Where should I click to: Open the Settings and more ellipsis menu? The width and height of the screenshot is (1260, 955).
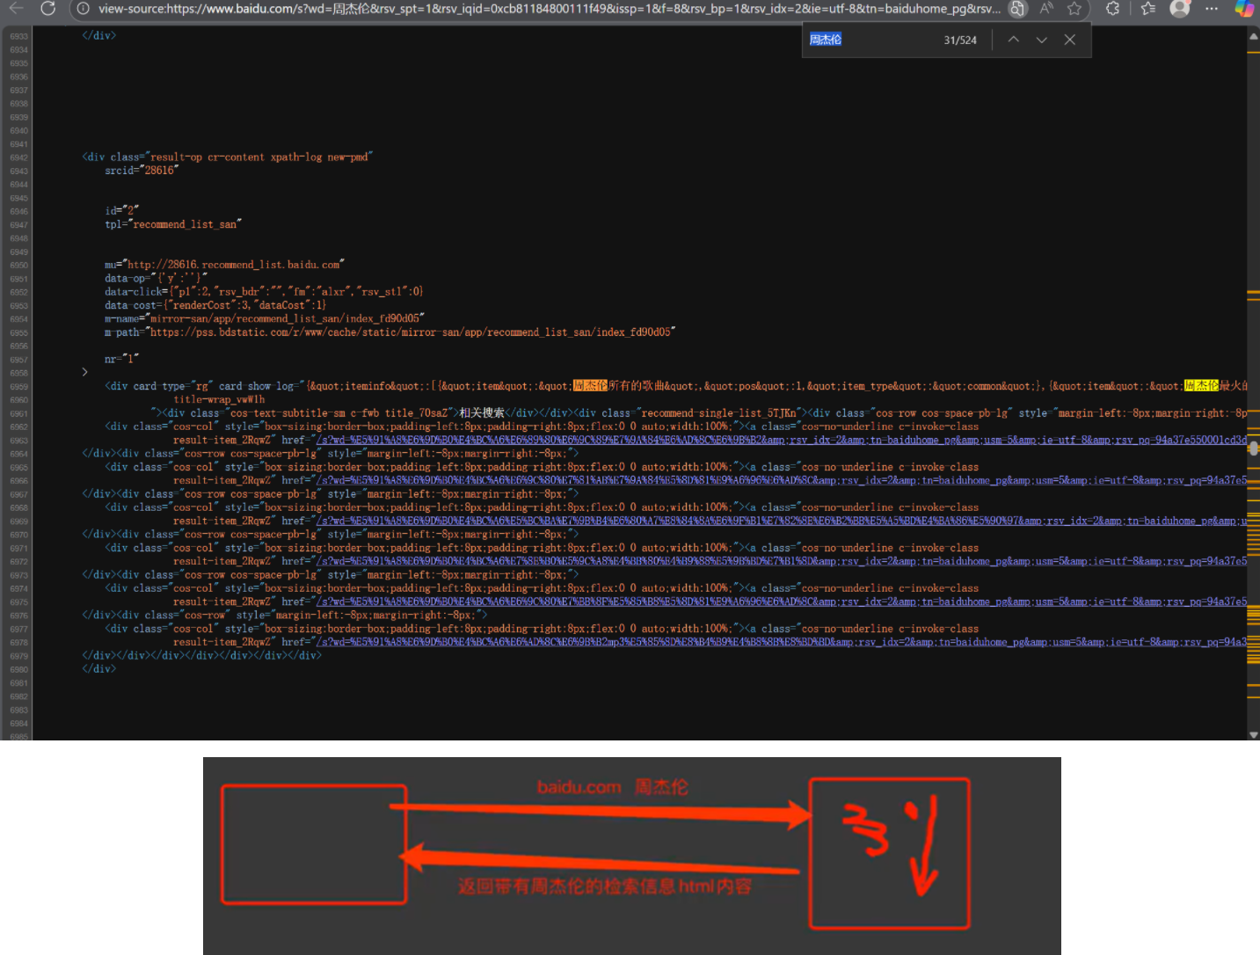(x=1212, y=9)
